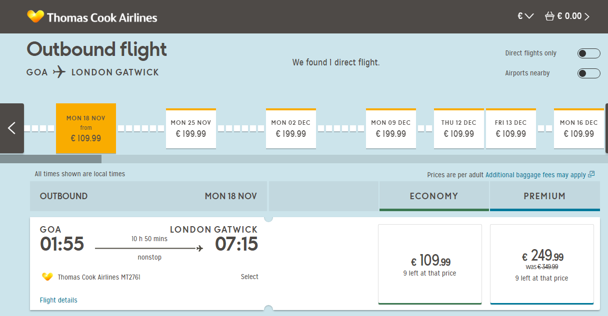Choose the Mon 02 Dec date tab
The image size is (608, 316).
tap(291, 128)
